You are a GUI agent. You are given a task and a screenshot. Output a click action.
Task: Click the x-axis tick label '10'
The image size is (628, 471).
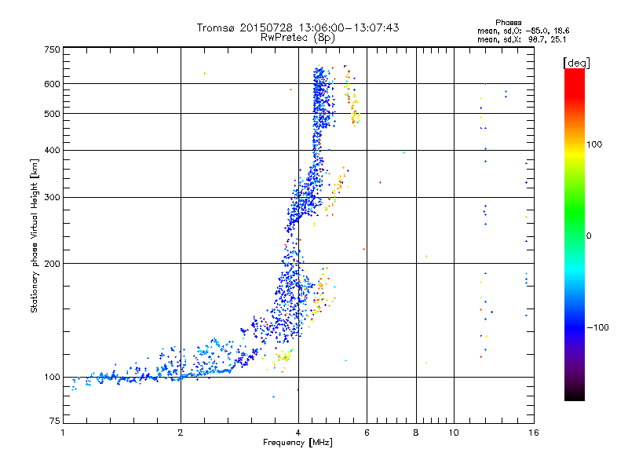[x=454, y=433]
